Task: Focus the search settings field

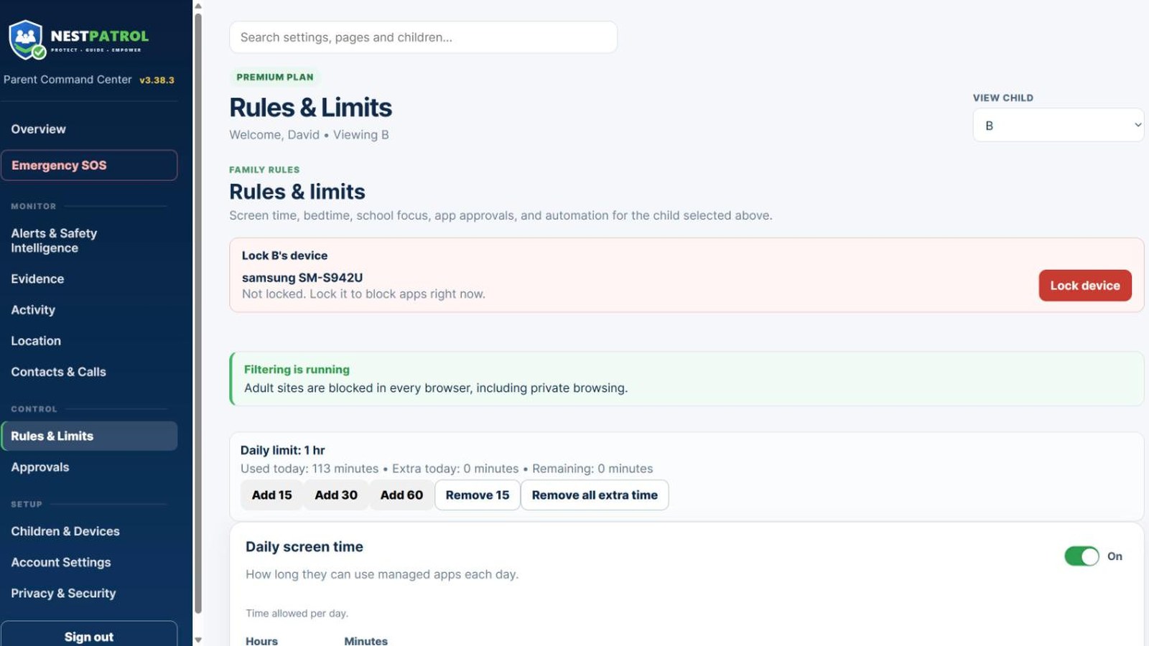Action: coord(423,37)
